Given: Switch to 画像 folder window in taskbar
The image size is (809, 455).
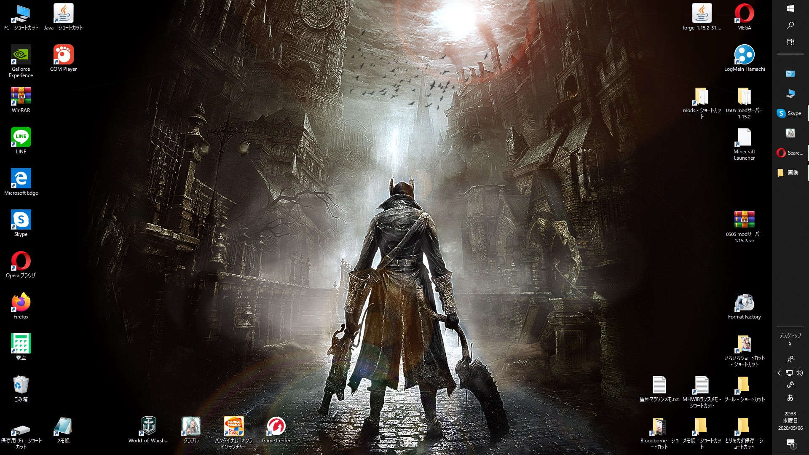Looking at the screenshot, I should pos(790,173).
